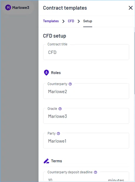Screen dimensions: 135x182
Task: Open the Counterparty help icon
Action: coord(70,84)
